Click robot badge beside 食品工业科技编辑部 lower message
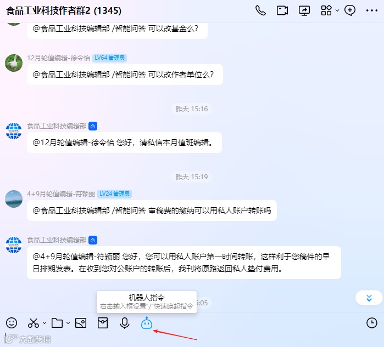The width and height of the screenshot is (384, 347). pos(93,240)
